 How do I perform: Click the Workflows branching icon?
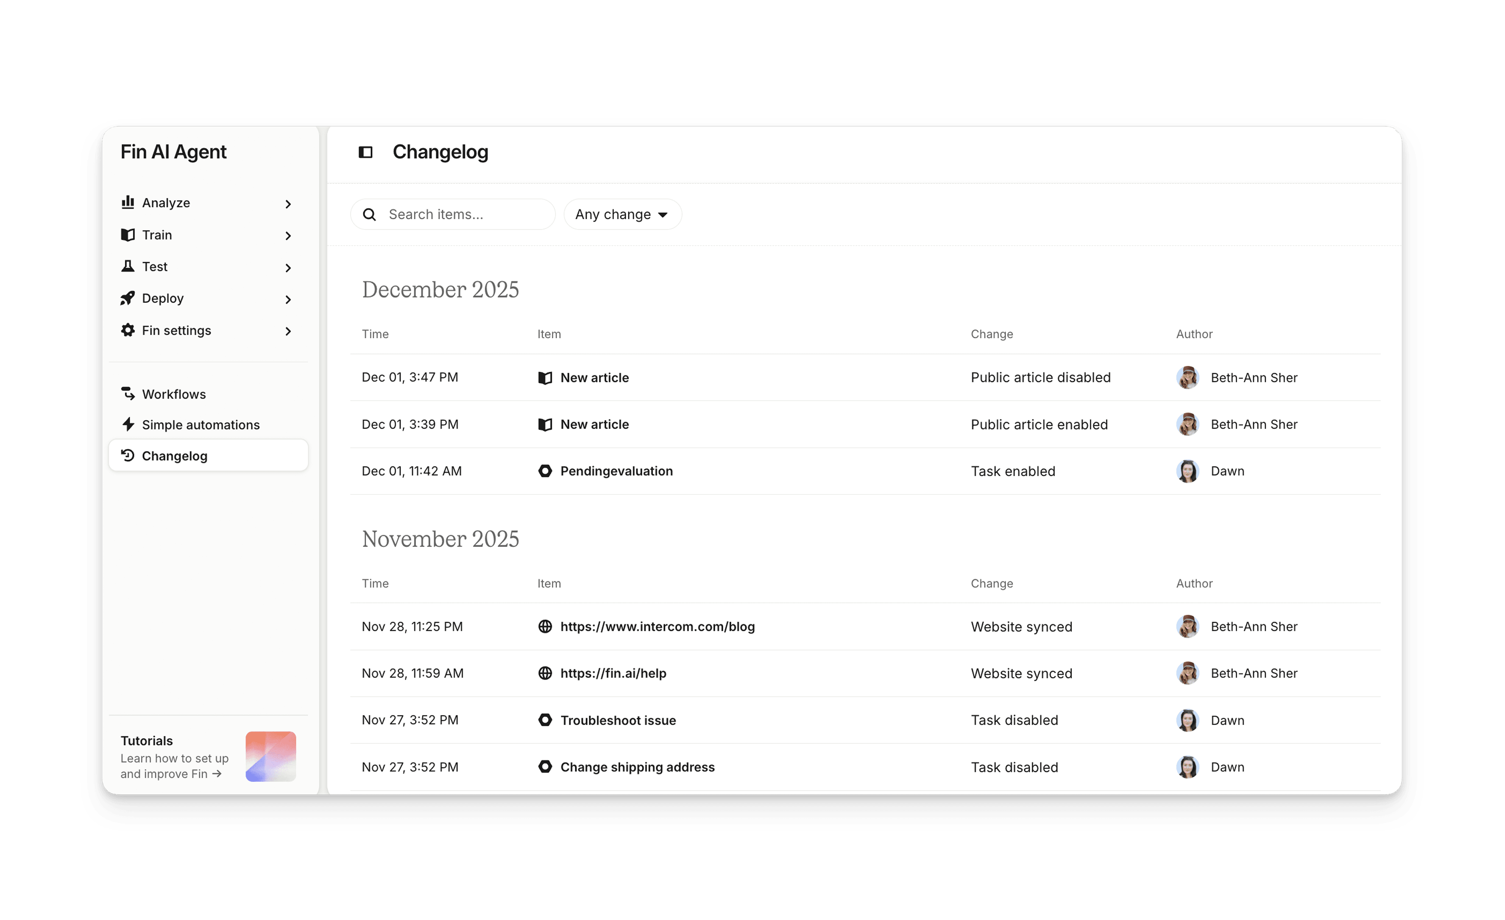pyautogui.click(x=128, y=393)
